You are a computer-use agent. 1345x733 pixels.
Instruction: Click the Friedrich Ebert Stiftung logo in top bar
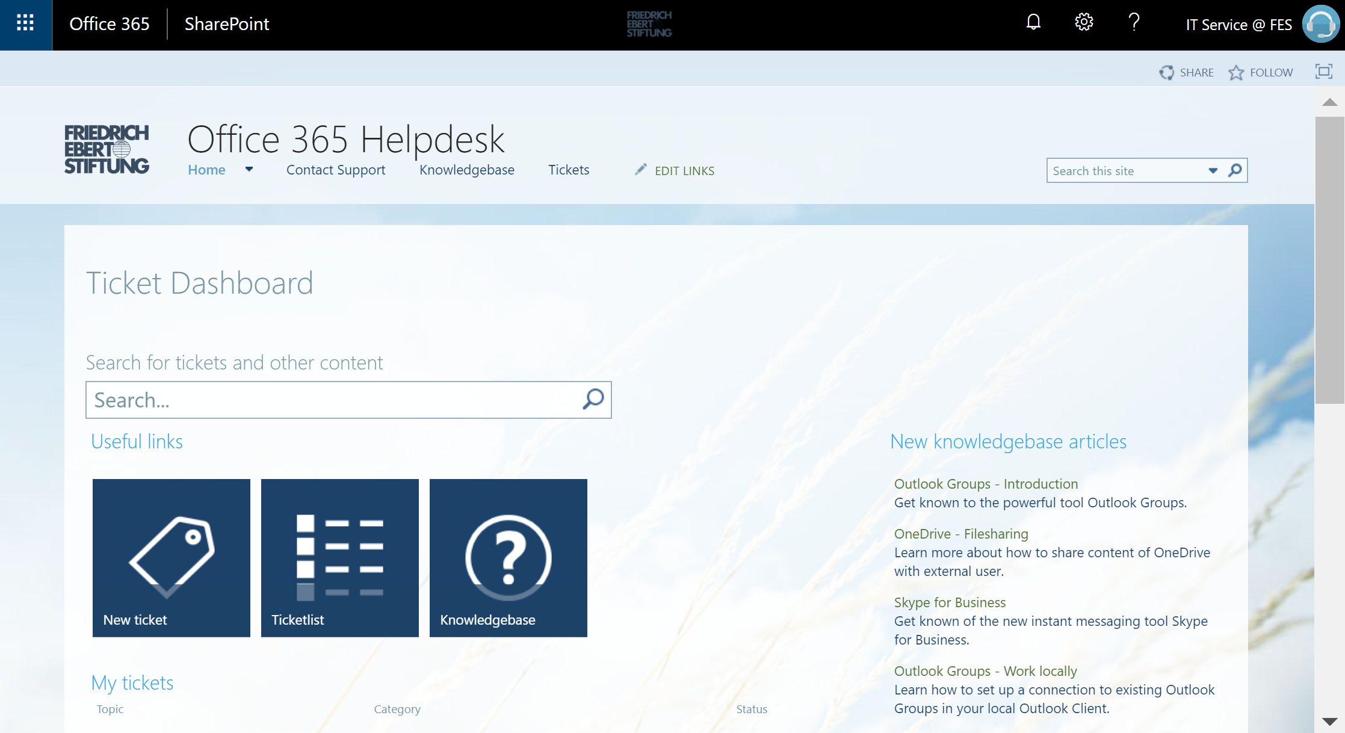click(x=649, y=24)
